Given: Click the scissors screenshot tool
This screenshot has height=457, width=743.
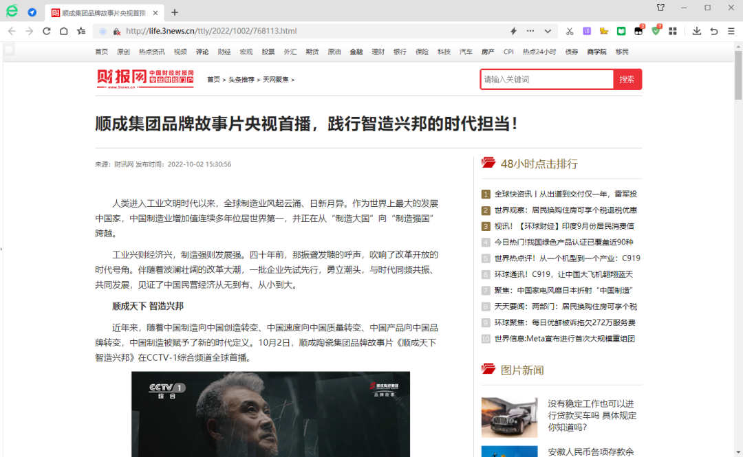Looking at the screenshot, I should pyautogui.click(x=570, y=31).
